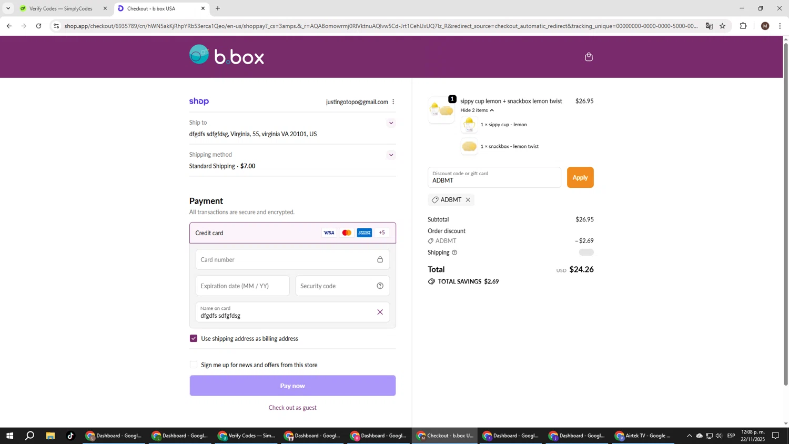Go back to previous page
Image resolution: width=789 pixels, height=444 pixels.
click(9, 26)
